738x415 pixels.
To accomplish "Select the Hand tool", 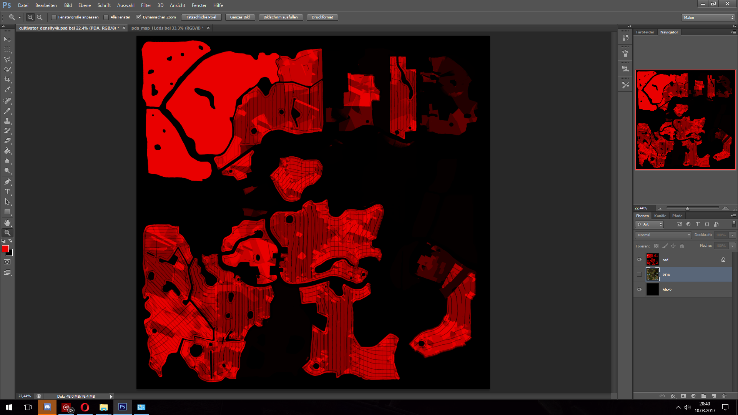I will (7, 223).
